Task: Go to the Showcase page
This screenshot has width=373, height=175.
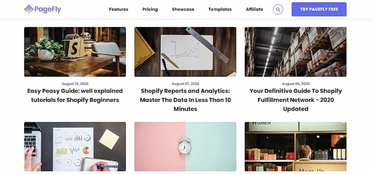Action: 183,9
